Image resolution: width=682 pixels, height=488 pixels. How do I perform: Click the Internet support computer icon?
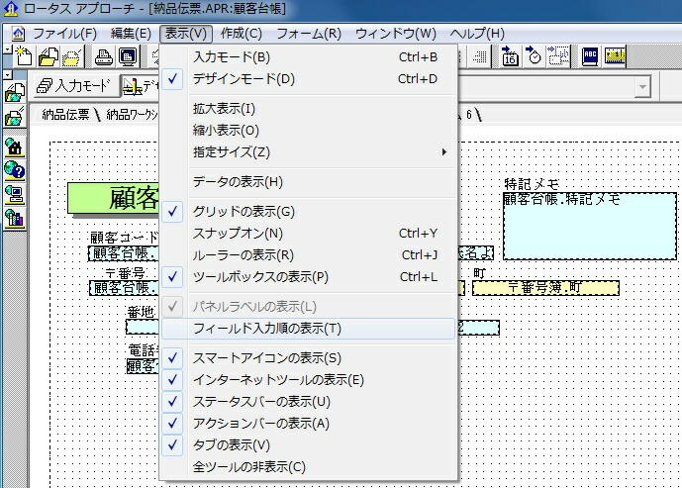(15, 194)
